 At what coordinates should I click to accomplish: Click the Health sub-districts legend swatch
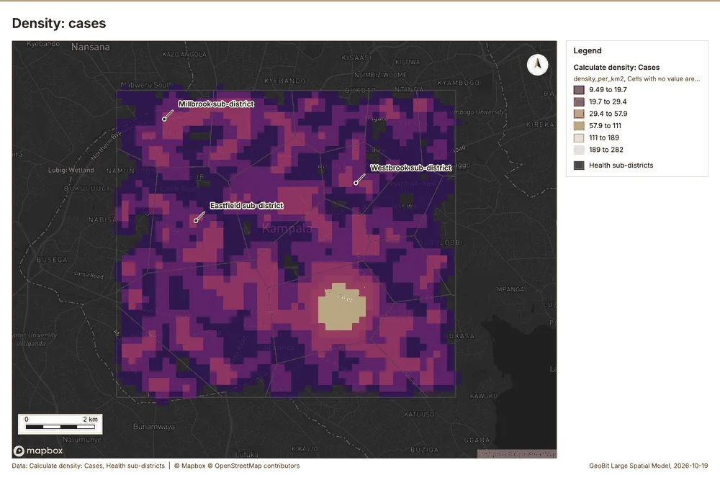pos(579,166)
